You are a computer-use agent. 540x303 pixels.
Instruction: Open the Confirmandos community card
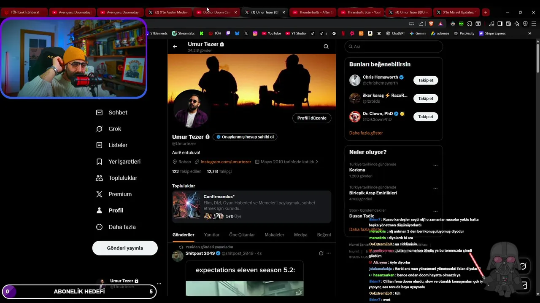click(x=251, y=207)
